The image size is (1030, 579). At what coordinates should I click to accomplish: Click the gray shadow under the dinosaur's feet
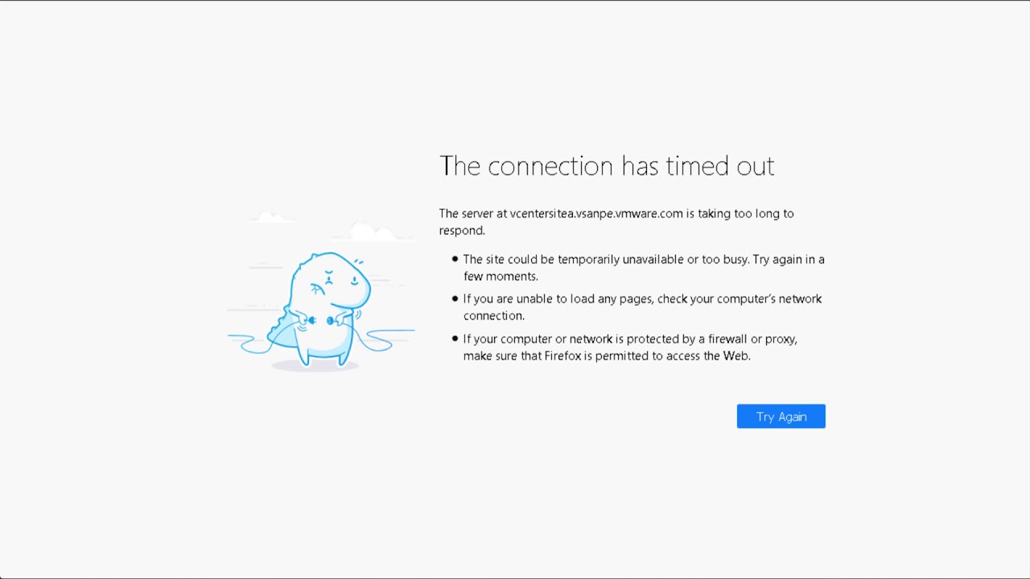[314, 367]
